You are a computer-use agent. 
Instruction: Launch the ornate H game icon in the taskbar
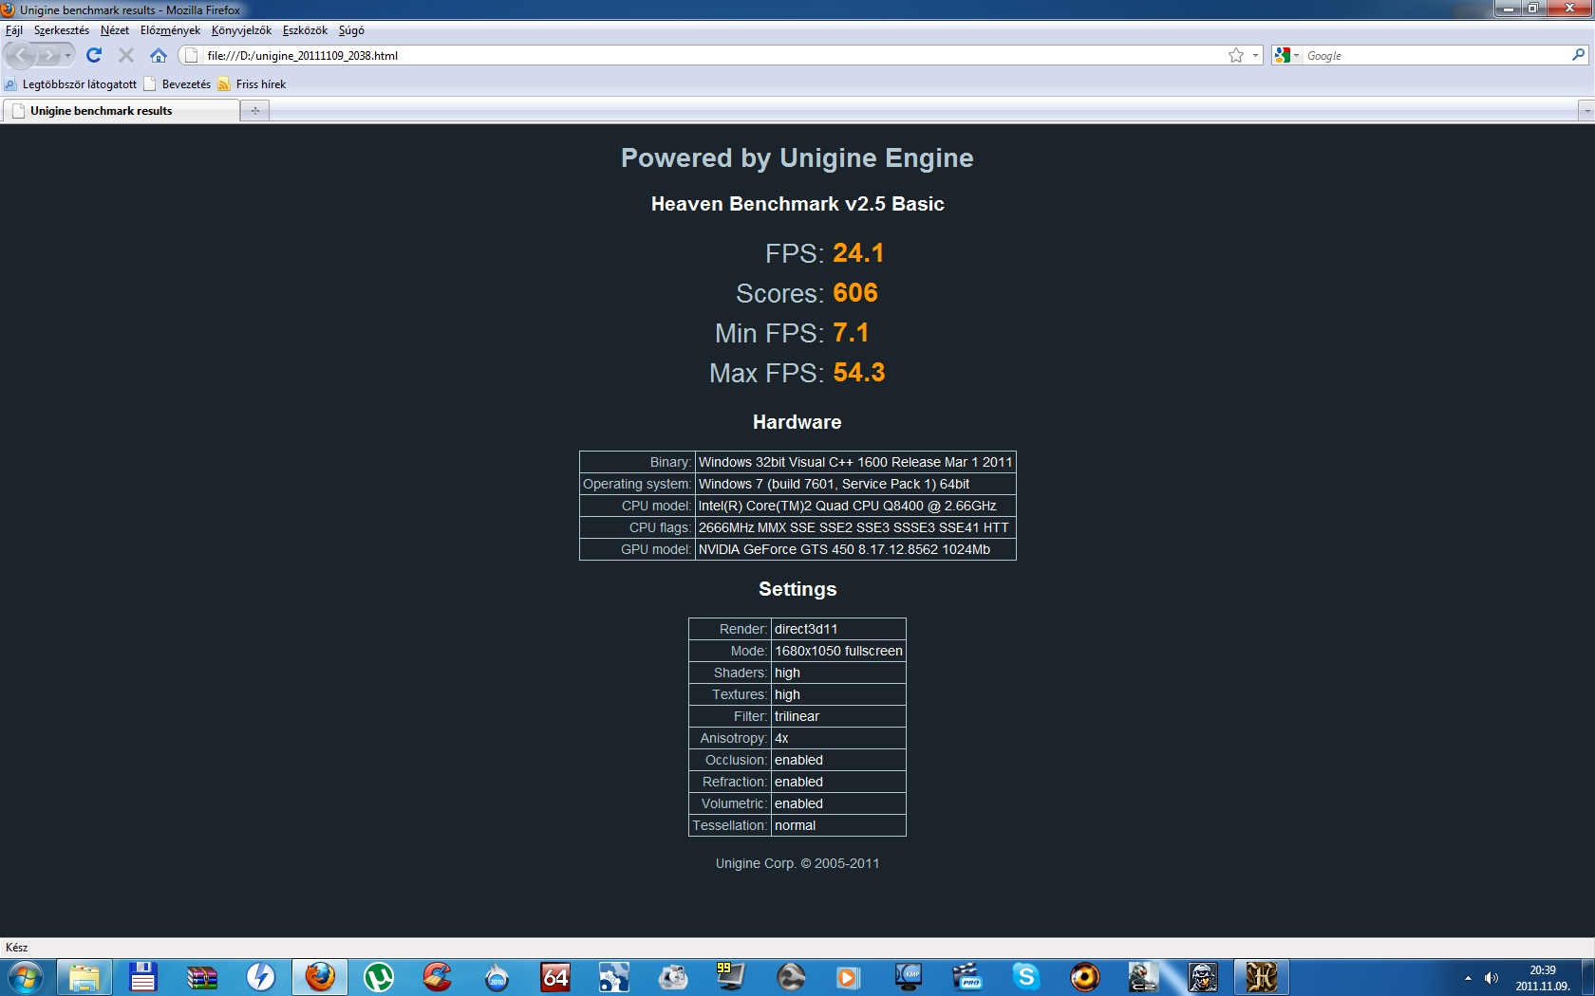click(x=1262, y=977)
